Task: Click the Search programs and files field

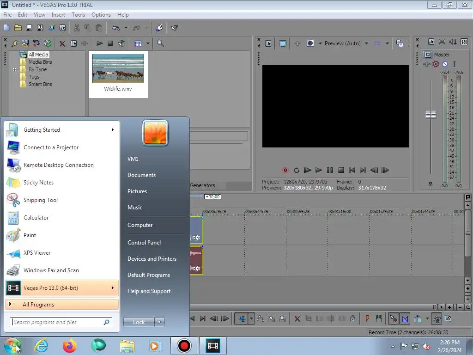Action: coord(61,322)
